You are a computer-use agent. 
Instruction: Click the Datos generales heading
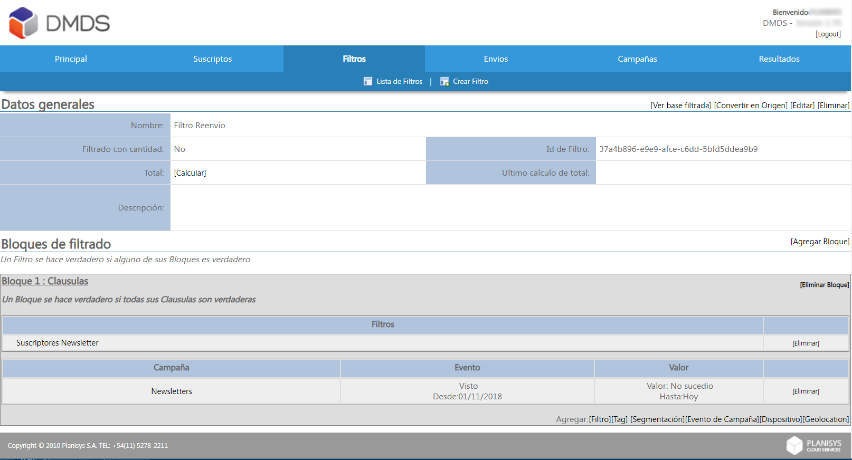[48, 104]
